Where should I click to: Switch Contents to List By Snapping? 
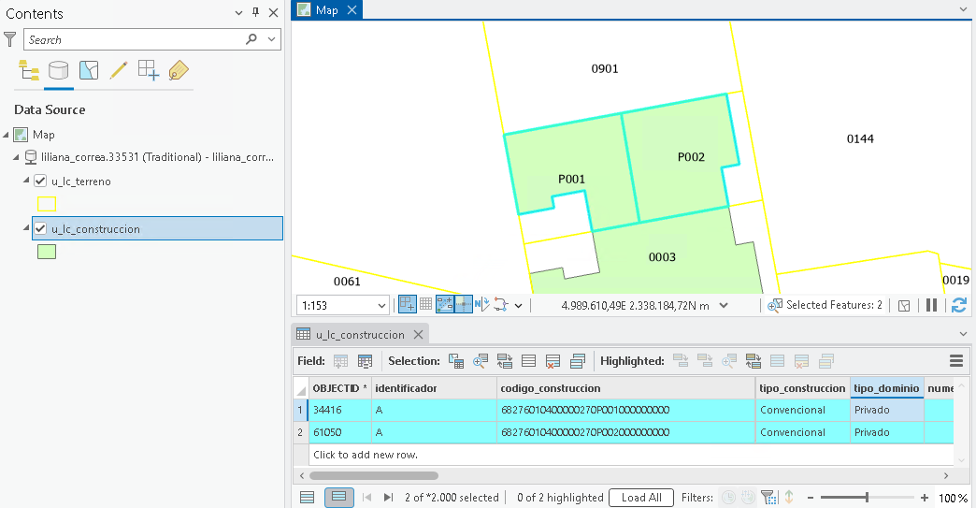pyautogui.click(x=148, y=70)
